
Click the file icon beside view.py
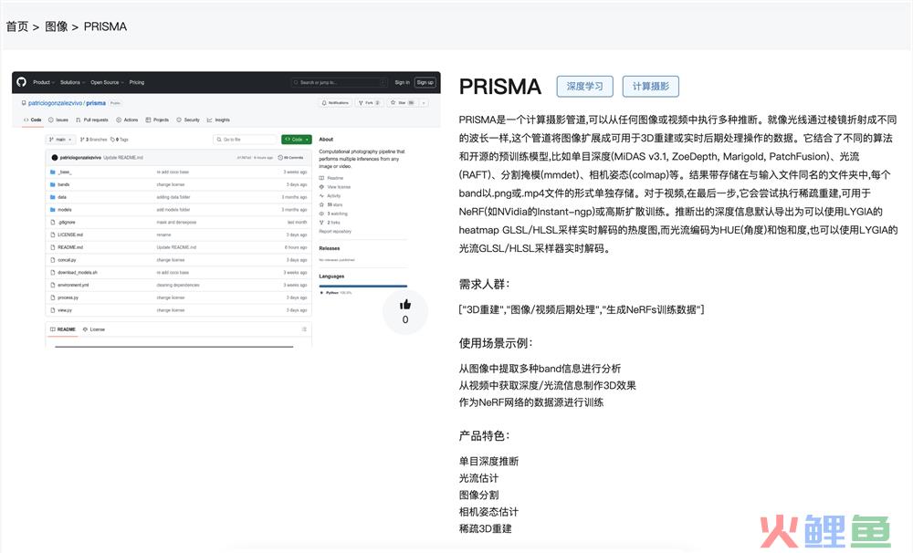[53, 310]
